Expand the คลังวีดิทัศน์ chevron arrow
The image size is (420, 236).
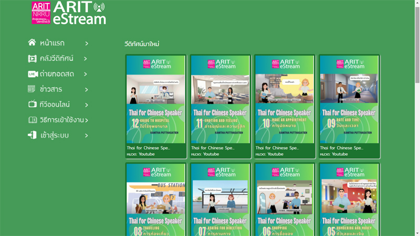click(x=86, y=59)
